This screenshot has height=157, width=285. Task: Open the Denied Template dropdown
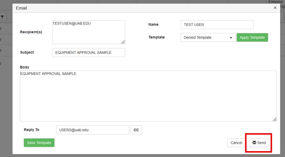coord(208,38)
